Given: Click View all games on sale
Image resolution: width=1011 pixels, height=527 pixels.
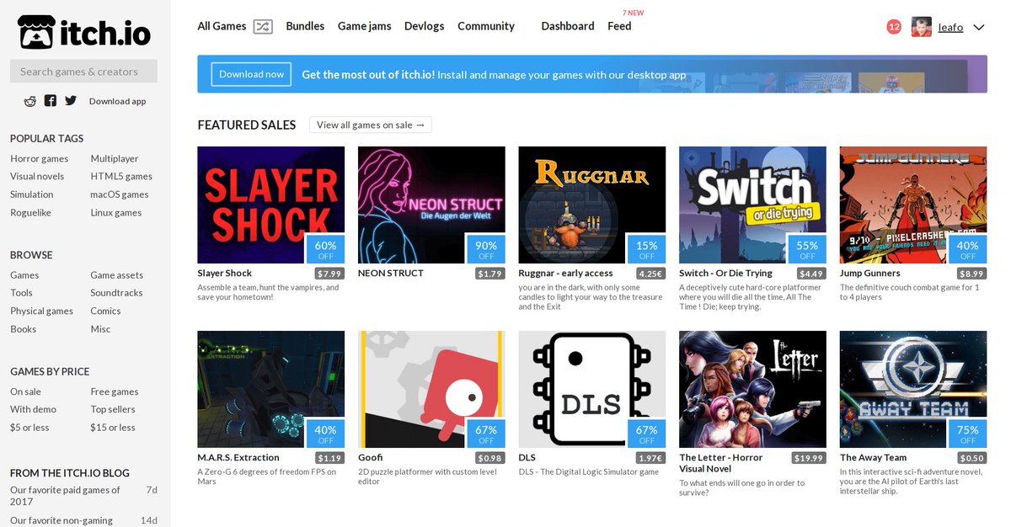Looking at the screenshot, I should coord(371,125).
